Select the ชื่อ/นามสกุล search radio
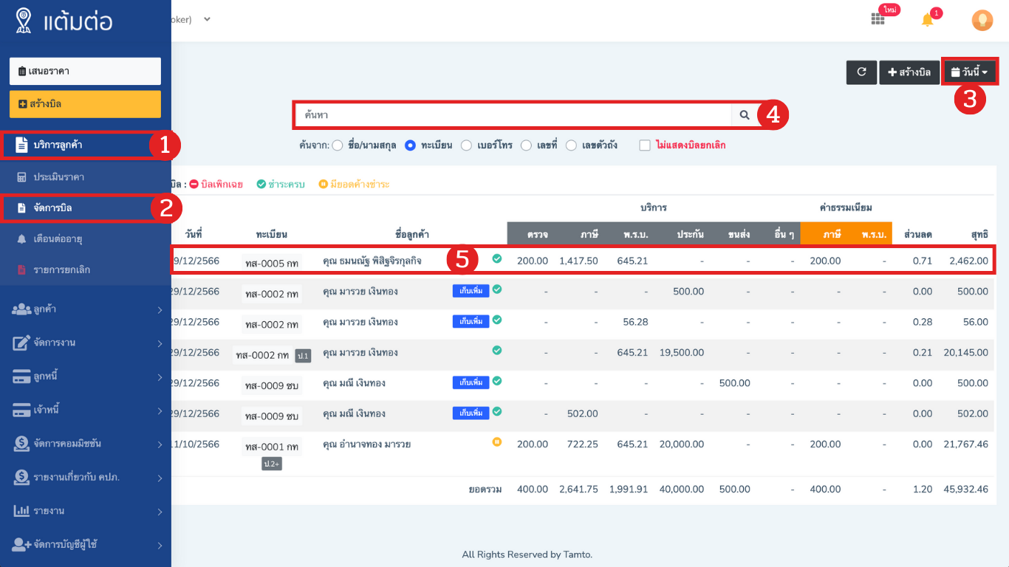 tap(338, 145)
